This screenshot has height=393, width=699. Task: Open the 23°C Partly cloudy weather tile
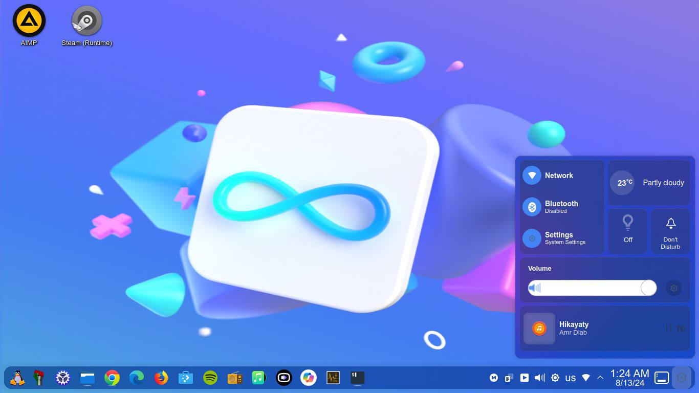tap(649, 183)
